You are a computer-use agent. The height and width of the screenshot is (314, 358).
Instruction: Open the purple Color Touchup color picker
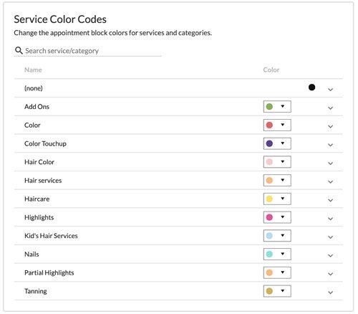[277, 143]
